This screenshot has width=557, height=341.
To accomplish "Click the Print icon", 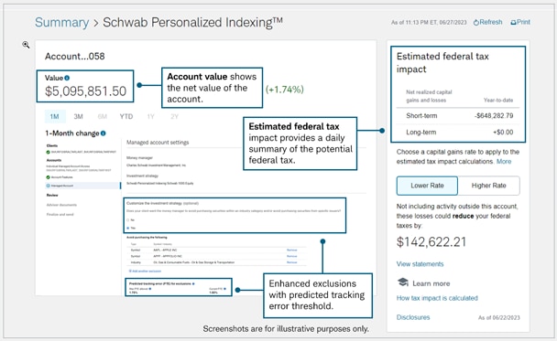I will [x=513, y=22].
